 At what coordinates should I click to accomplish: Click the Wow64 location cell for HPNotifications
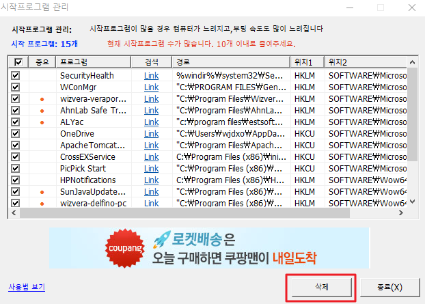point(368,180)
